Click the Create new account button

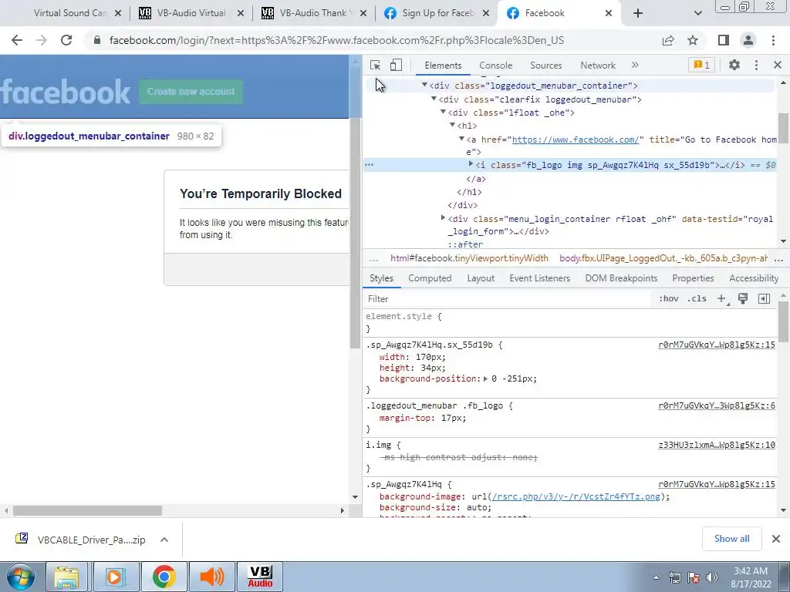point(191,92)
